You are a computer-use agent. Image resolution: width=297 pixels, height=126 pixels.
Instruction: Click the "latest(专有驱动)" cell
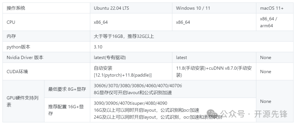110,58
